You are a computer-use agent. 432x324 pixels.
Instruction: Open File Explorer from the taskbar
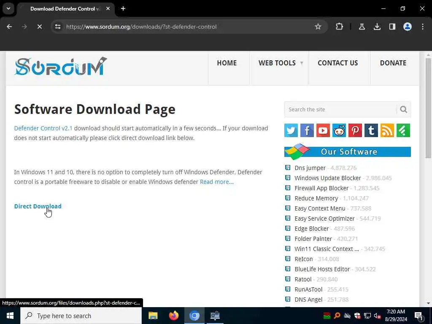[153, 316]
